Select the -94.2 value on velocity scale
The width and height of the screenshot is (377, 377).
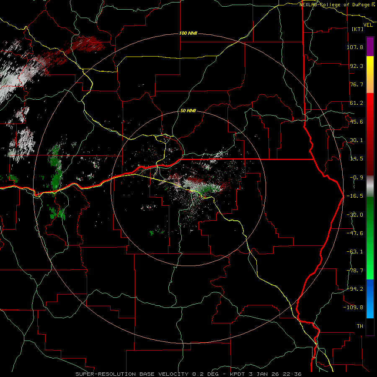point(355,289)
